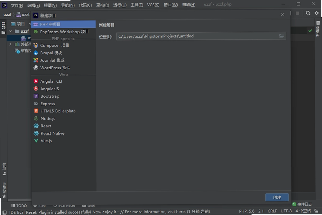Select HTML5 Boilerplate template
The image size is (322, 215).
pos(63,111)
